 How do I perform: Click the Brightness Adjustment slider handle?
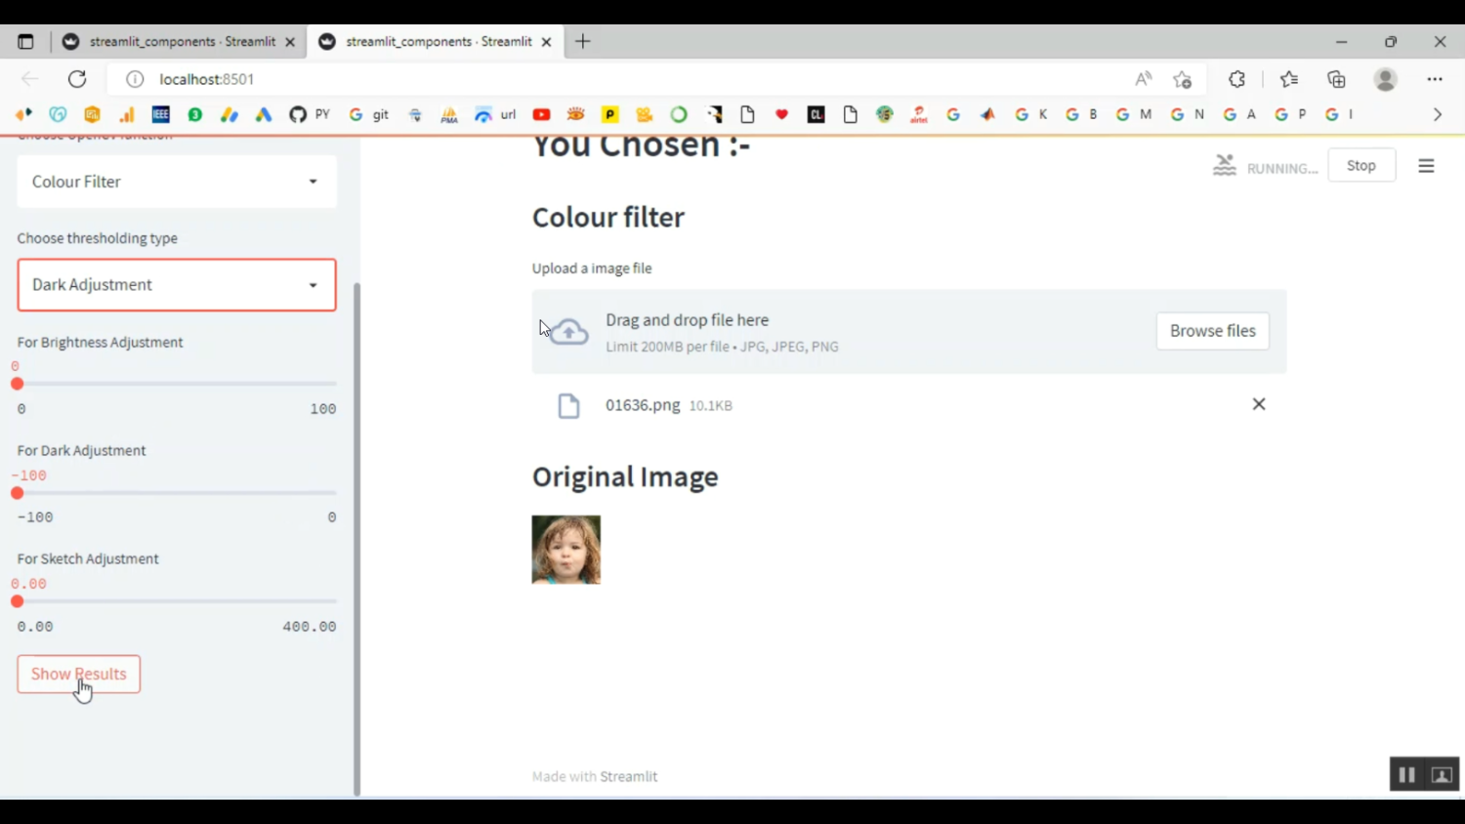click(18, 384)
